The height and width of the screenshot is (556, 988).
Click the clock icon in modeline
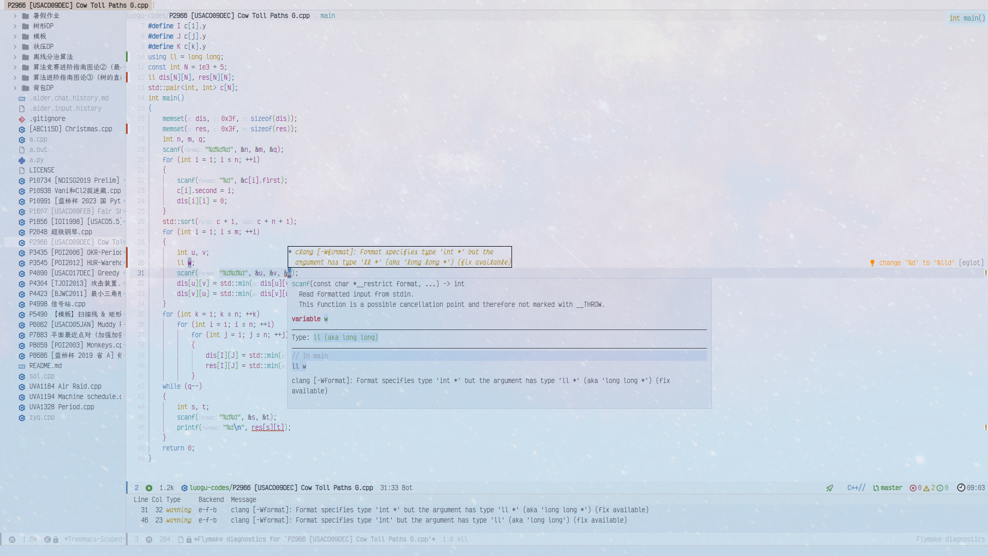click(961, 488)
